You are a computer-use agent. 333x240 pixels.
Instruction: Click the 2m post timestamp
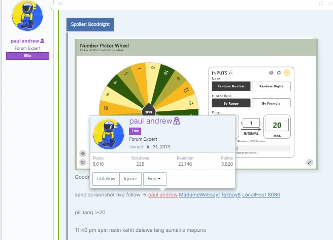pos(60,4)
